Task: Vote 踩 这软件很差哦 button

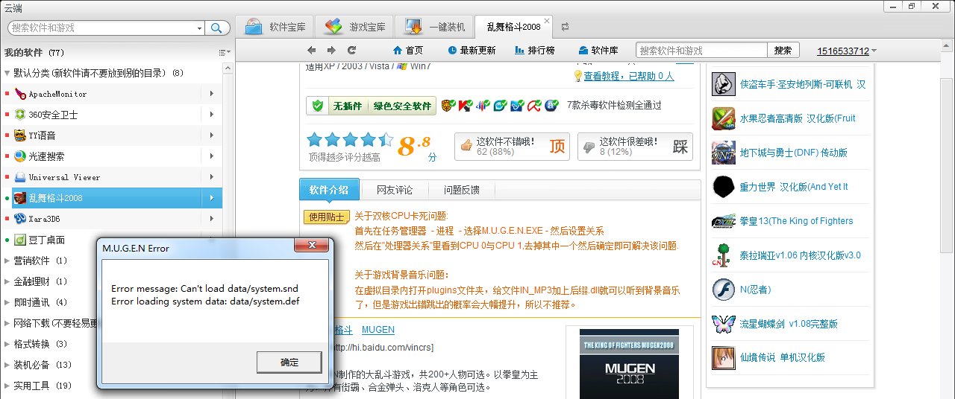Action: pyautogui.click(x=635, y=147)
